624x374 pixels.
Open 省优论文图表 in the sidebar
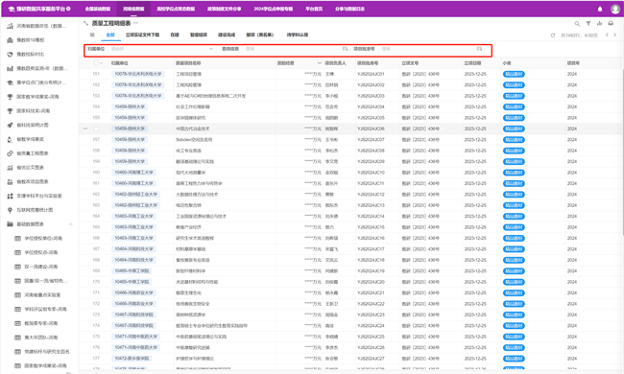point(31,168)
